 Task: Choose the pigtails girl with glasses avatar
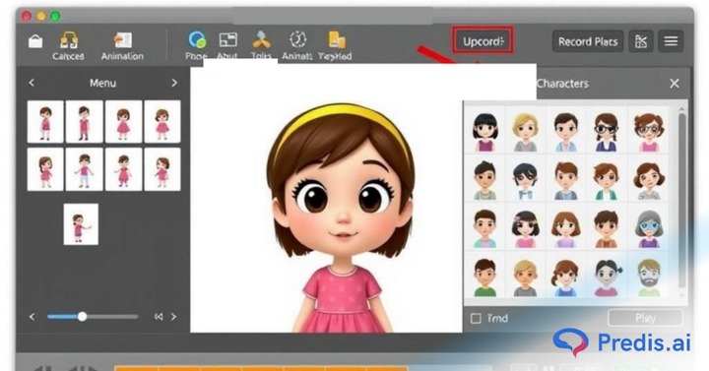(x=606, y=132)
